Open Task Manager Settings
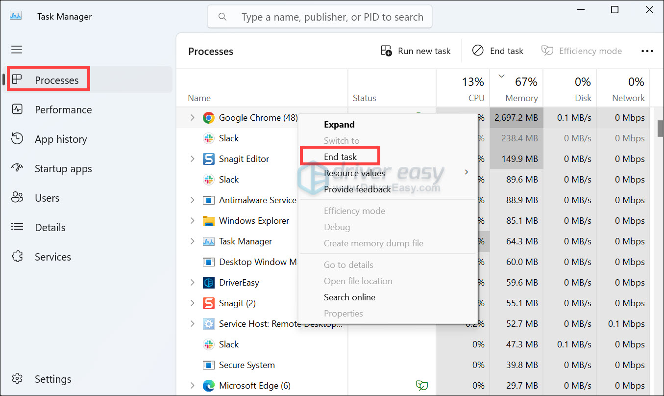This screenshot has height=396, width=664. (89, 379)
